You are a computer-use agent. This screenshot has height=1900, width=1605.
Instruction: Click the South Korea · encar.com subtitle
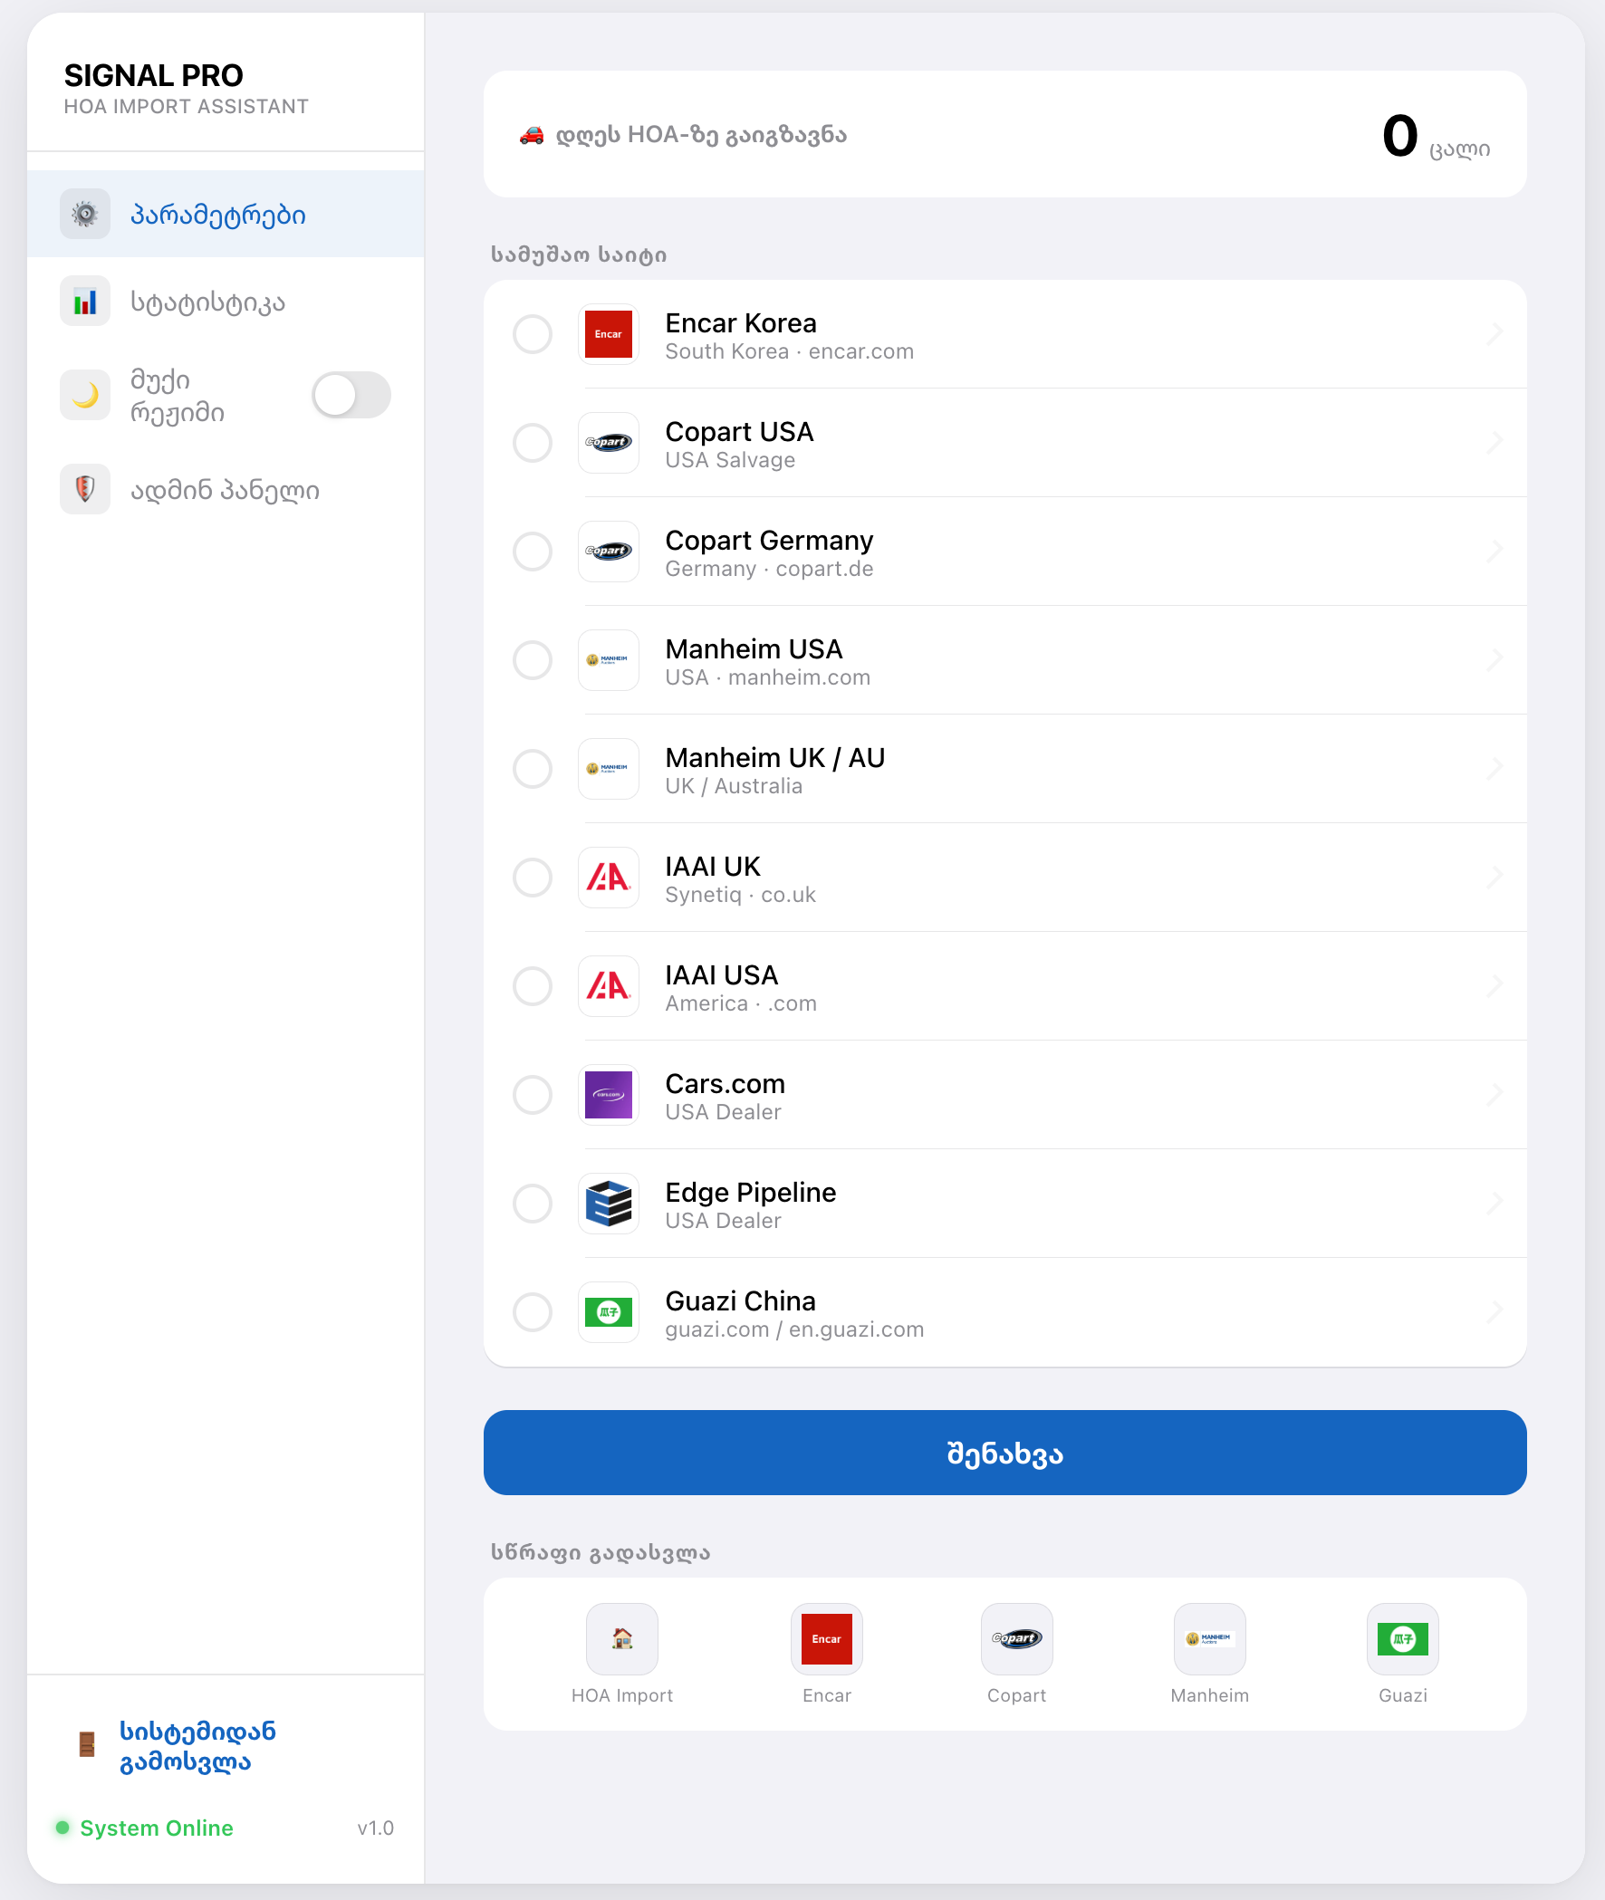click(790, 352)
